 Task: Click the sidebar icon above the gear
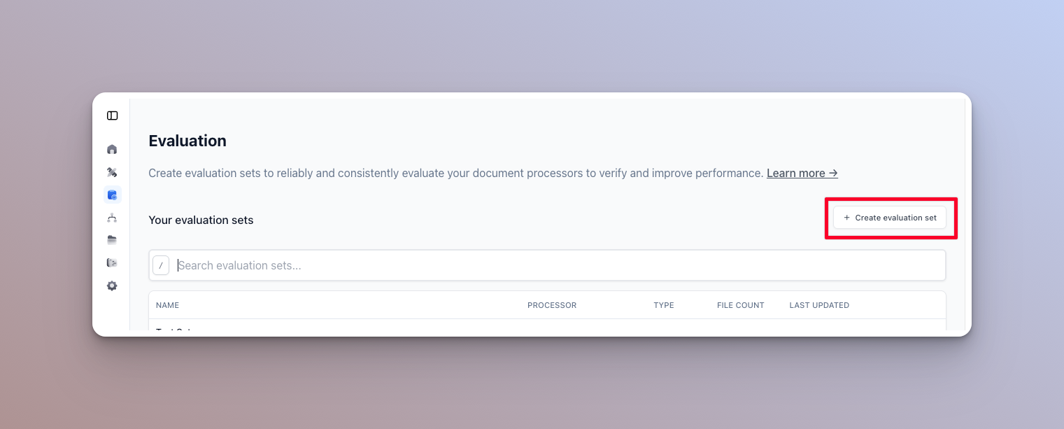point(112,263)
